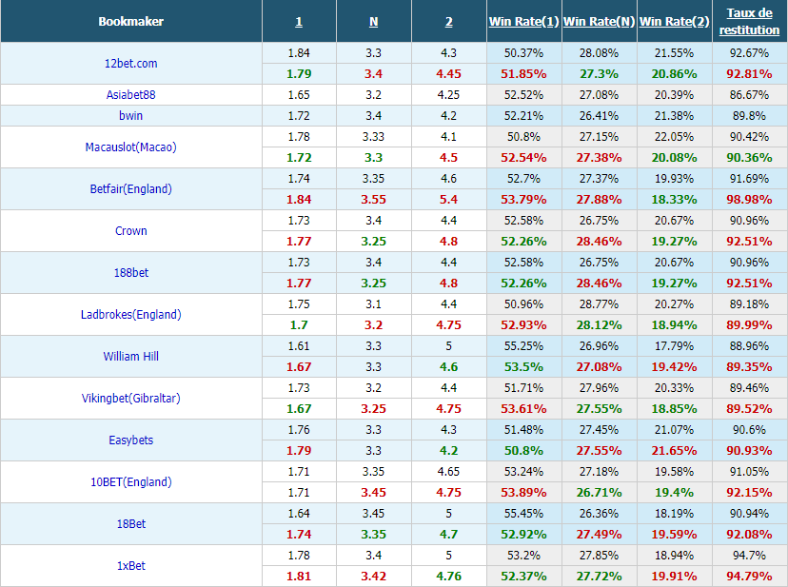Open the Ladbrokes(England) bookmaker link
Viewport: 788px width, 587px height.
tap(130, 315)
